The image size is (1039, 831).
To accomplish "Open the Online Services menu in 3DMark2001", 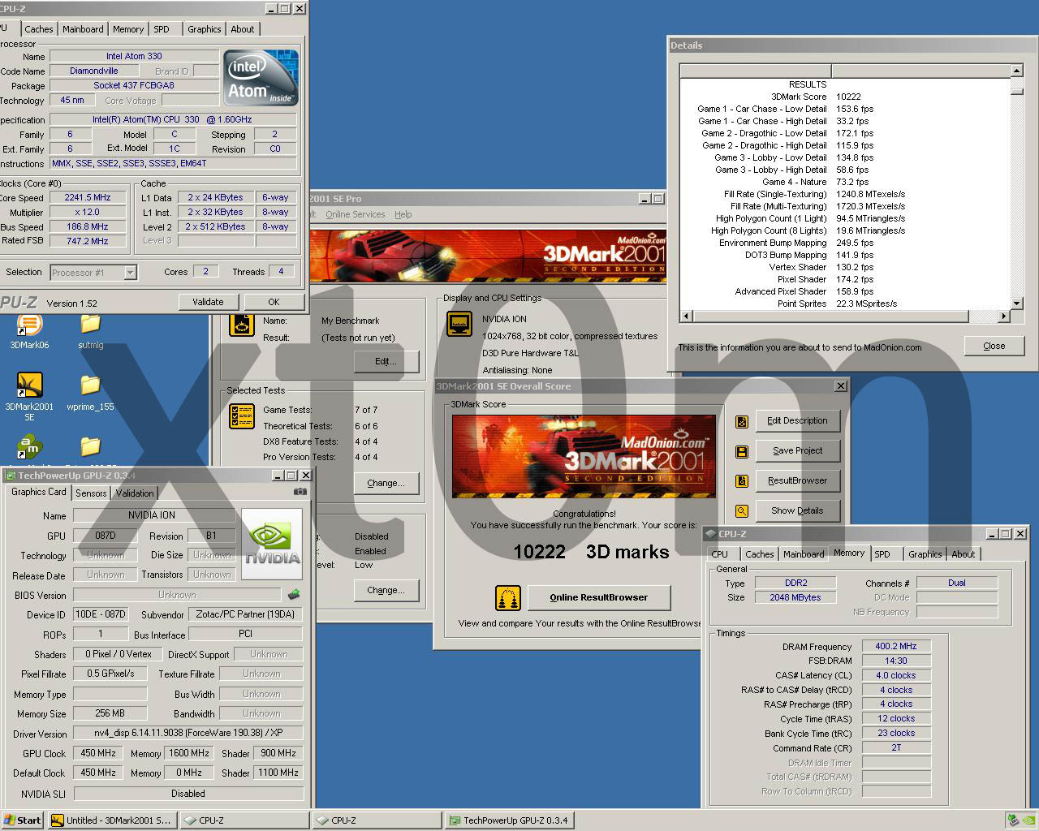I will (x=356, y=214).
